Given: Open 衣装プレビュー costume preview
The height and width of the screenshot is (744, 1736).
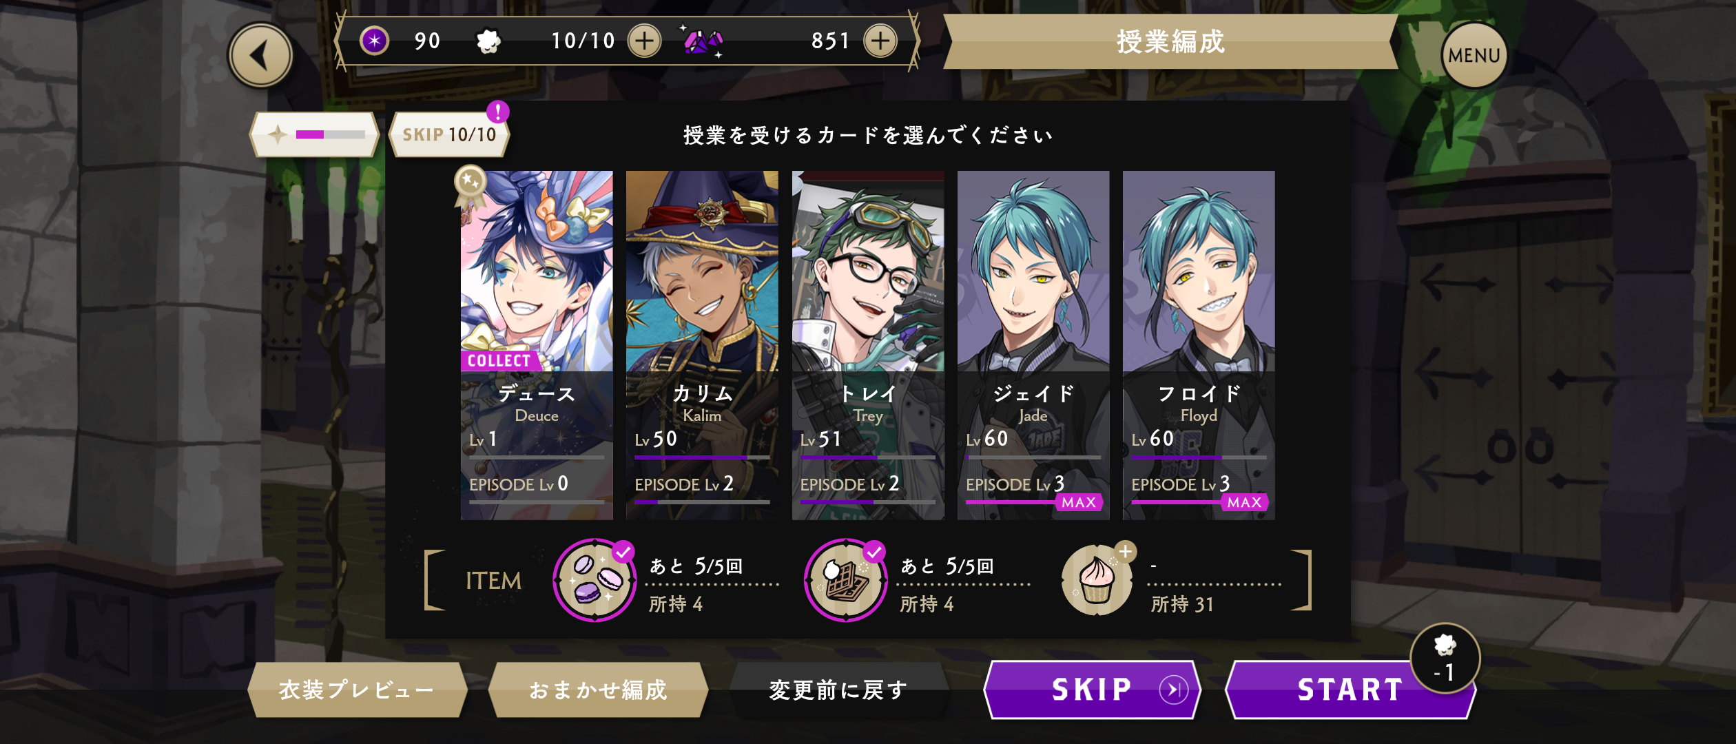Looking at the screenshot, I should click(x=357, y=690).
